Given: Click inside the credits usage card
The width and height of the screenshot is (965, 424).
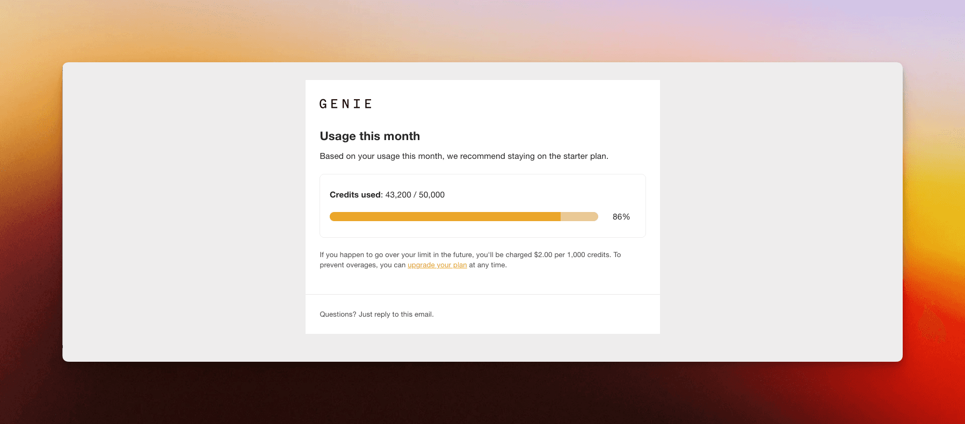Looking at the screenshot, I should click(483, 206).
